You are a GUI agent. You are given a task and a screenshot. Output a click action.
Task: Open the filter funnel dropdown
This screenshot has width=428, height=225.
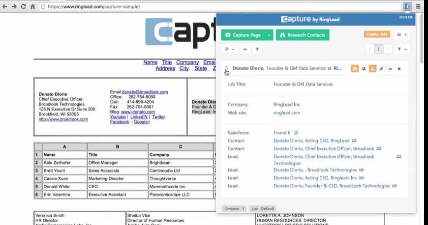click(402, 49)
